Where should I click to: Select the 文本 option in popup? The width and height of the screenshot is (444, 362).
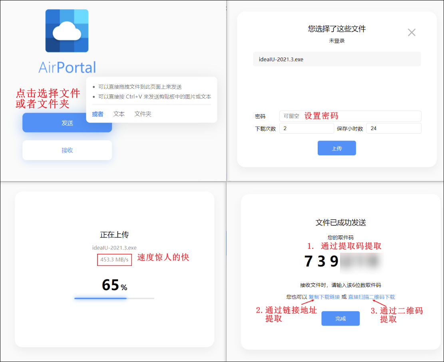[x=119, y=114]
